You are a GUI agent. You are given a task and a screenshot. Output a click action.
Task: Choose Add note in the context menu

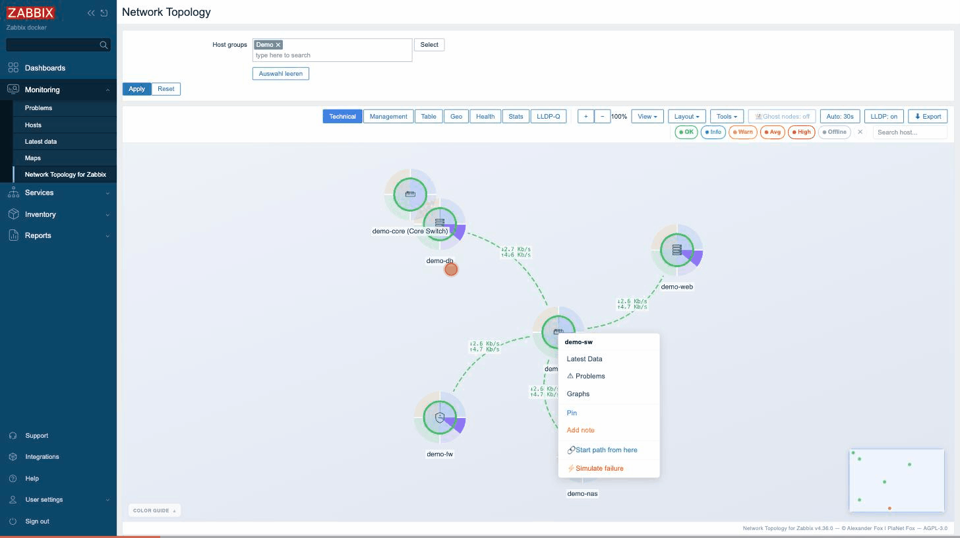coord(609,431)
